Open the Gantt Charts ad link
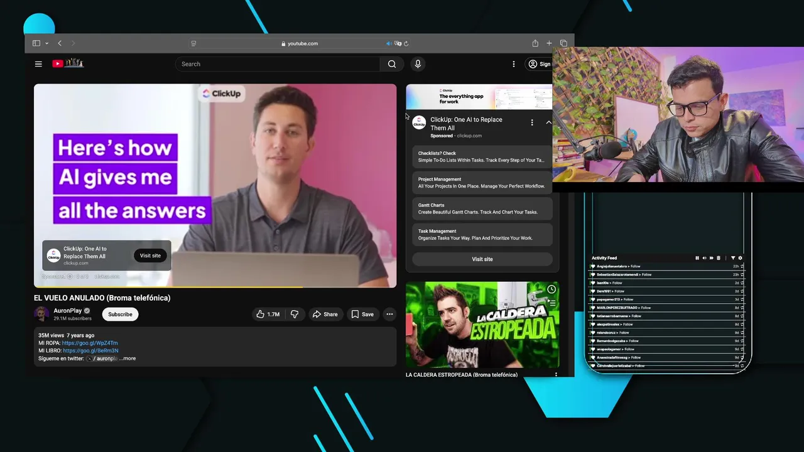 click(x=482, y=208)
